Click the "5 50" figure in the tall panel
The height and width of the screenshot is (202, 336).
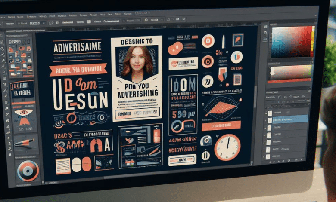point(179,115)
